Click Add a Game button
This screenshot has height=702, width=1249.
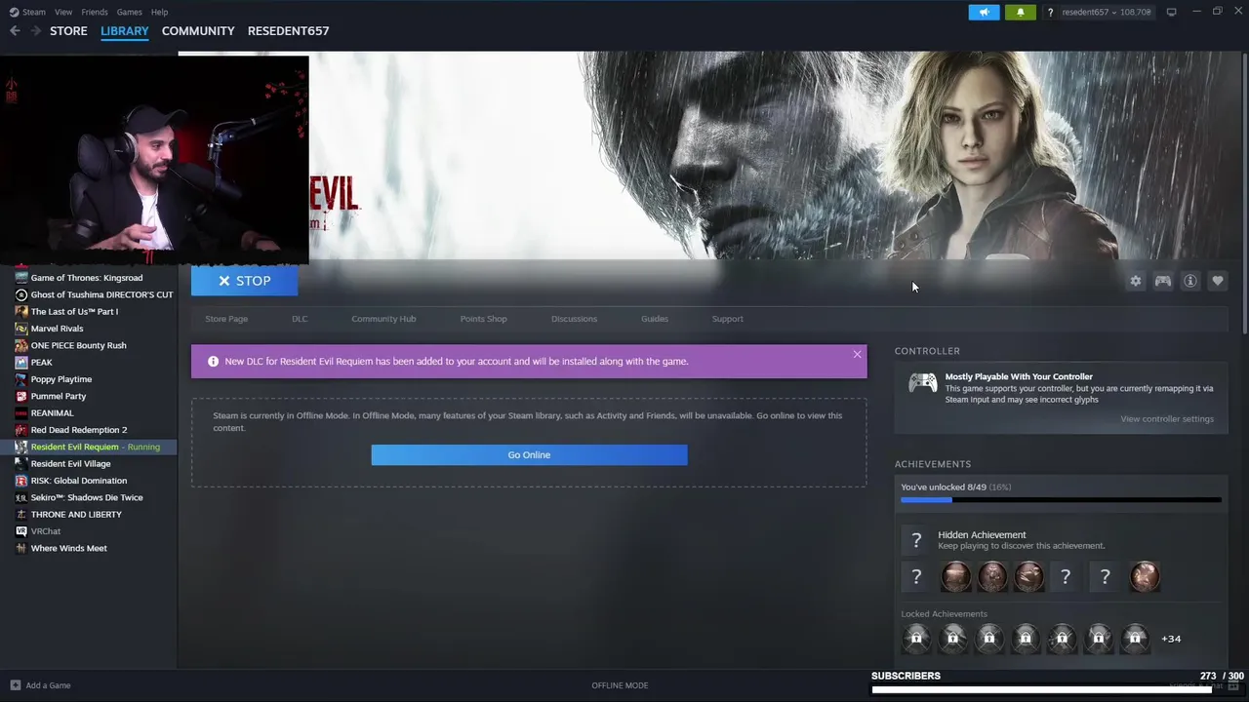pos(40,685)
